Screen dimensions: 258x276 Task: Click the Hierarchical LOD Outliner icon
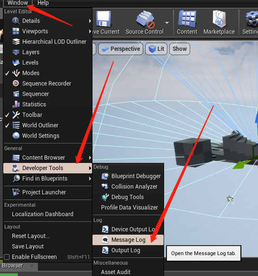click(x=16, y=42)
